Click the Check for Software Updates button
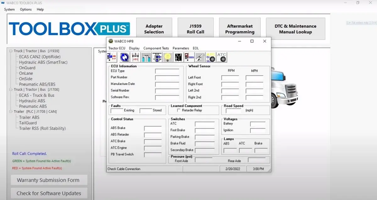This screenshot has height=200, width=377. click(x=49, y=193)
